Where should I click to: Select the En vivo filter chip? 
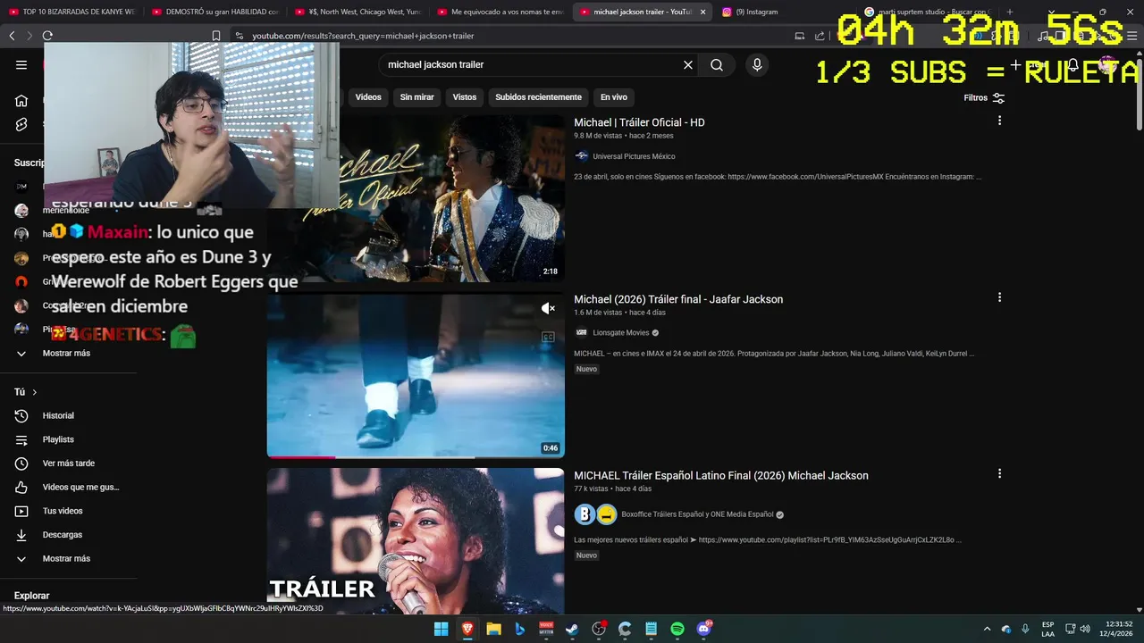pos(613,96)
